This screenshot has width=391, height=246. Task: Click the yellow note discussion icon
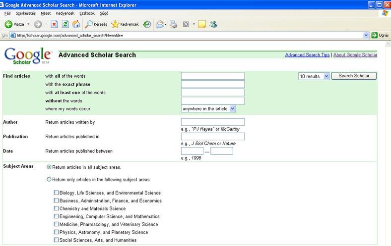pyautogui.click(x=202, y=24)
